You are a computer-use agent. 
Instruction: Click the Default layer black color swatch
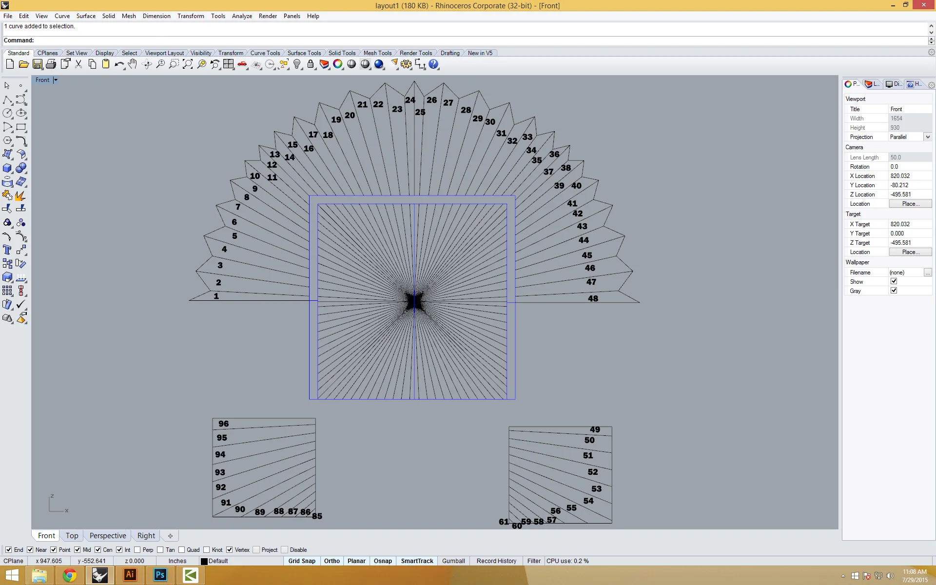[x=204, y=561]
